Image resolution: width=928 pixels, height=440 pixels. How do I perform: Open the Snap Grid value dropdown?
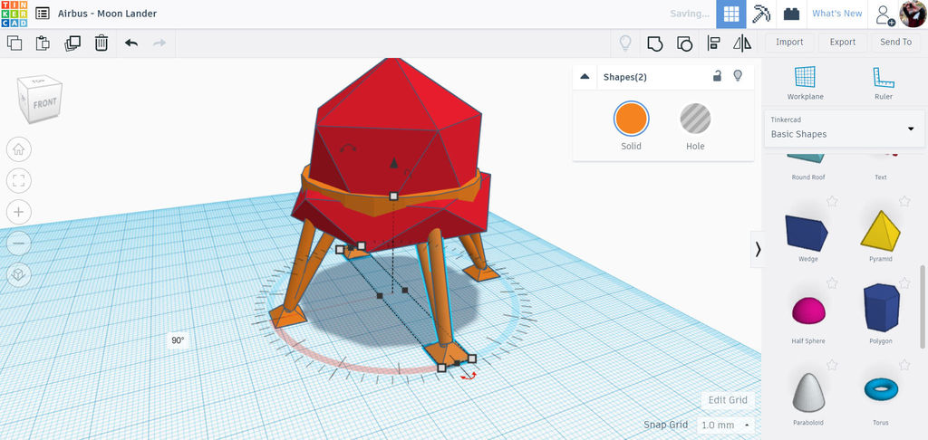726,425
